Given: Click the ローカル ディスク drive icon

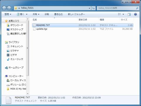Looking at the screenshot, I should tap(8, 80).
